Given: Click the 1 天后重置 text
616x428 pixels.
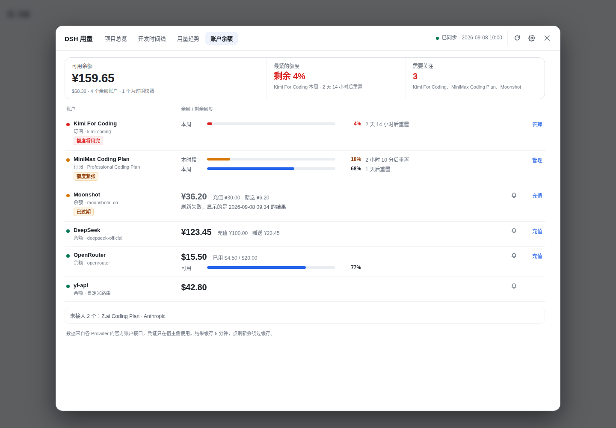Looking at the screenshot, I should [378, 169].
